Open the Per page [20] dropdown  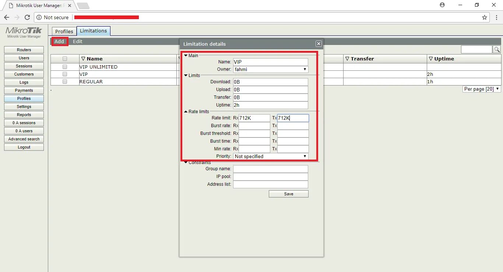click(482, 89)
